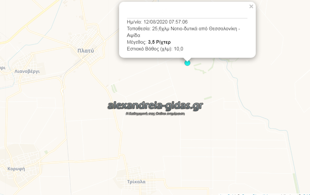Click the 12/08/2020 07:57:06 date value
The image size is (310, 195).
coord(166,22)
